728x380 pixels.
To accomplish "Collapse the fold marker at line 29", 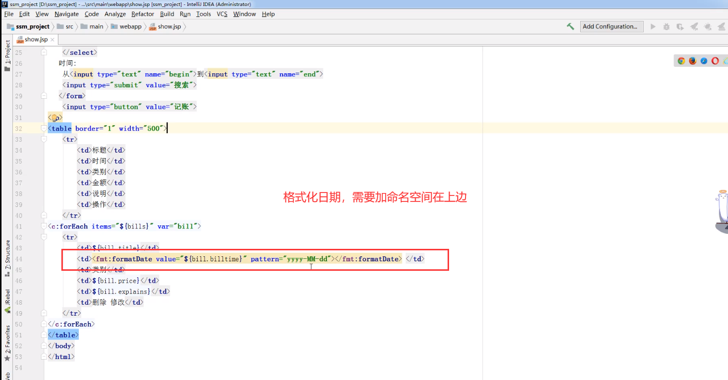I will click(x=44, y=96).
